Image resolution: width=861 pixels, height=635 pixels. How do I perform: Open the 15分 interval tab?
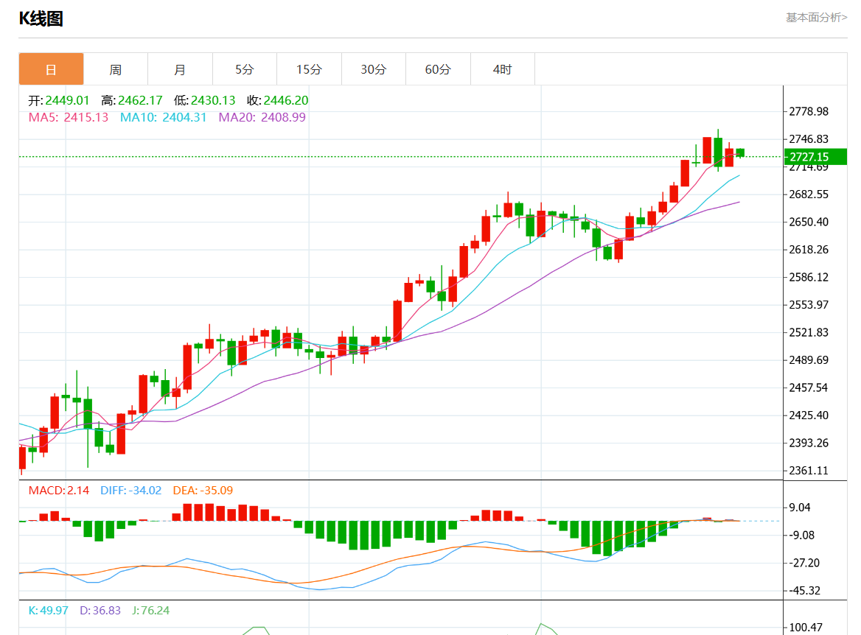coord(309,69)
